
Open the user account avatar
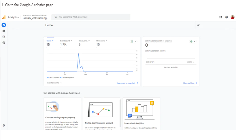tap(233, 17)
